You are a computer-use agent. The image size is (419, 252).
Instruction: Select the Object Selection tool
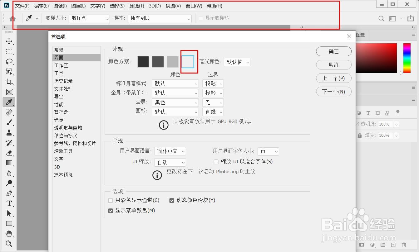coord(9,72)
